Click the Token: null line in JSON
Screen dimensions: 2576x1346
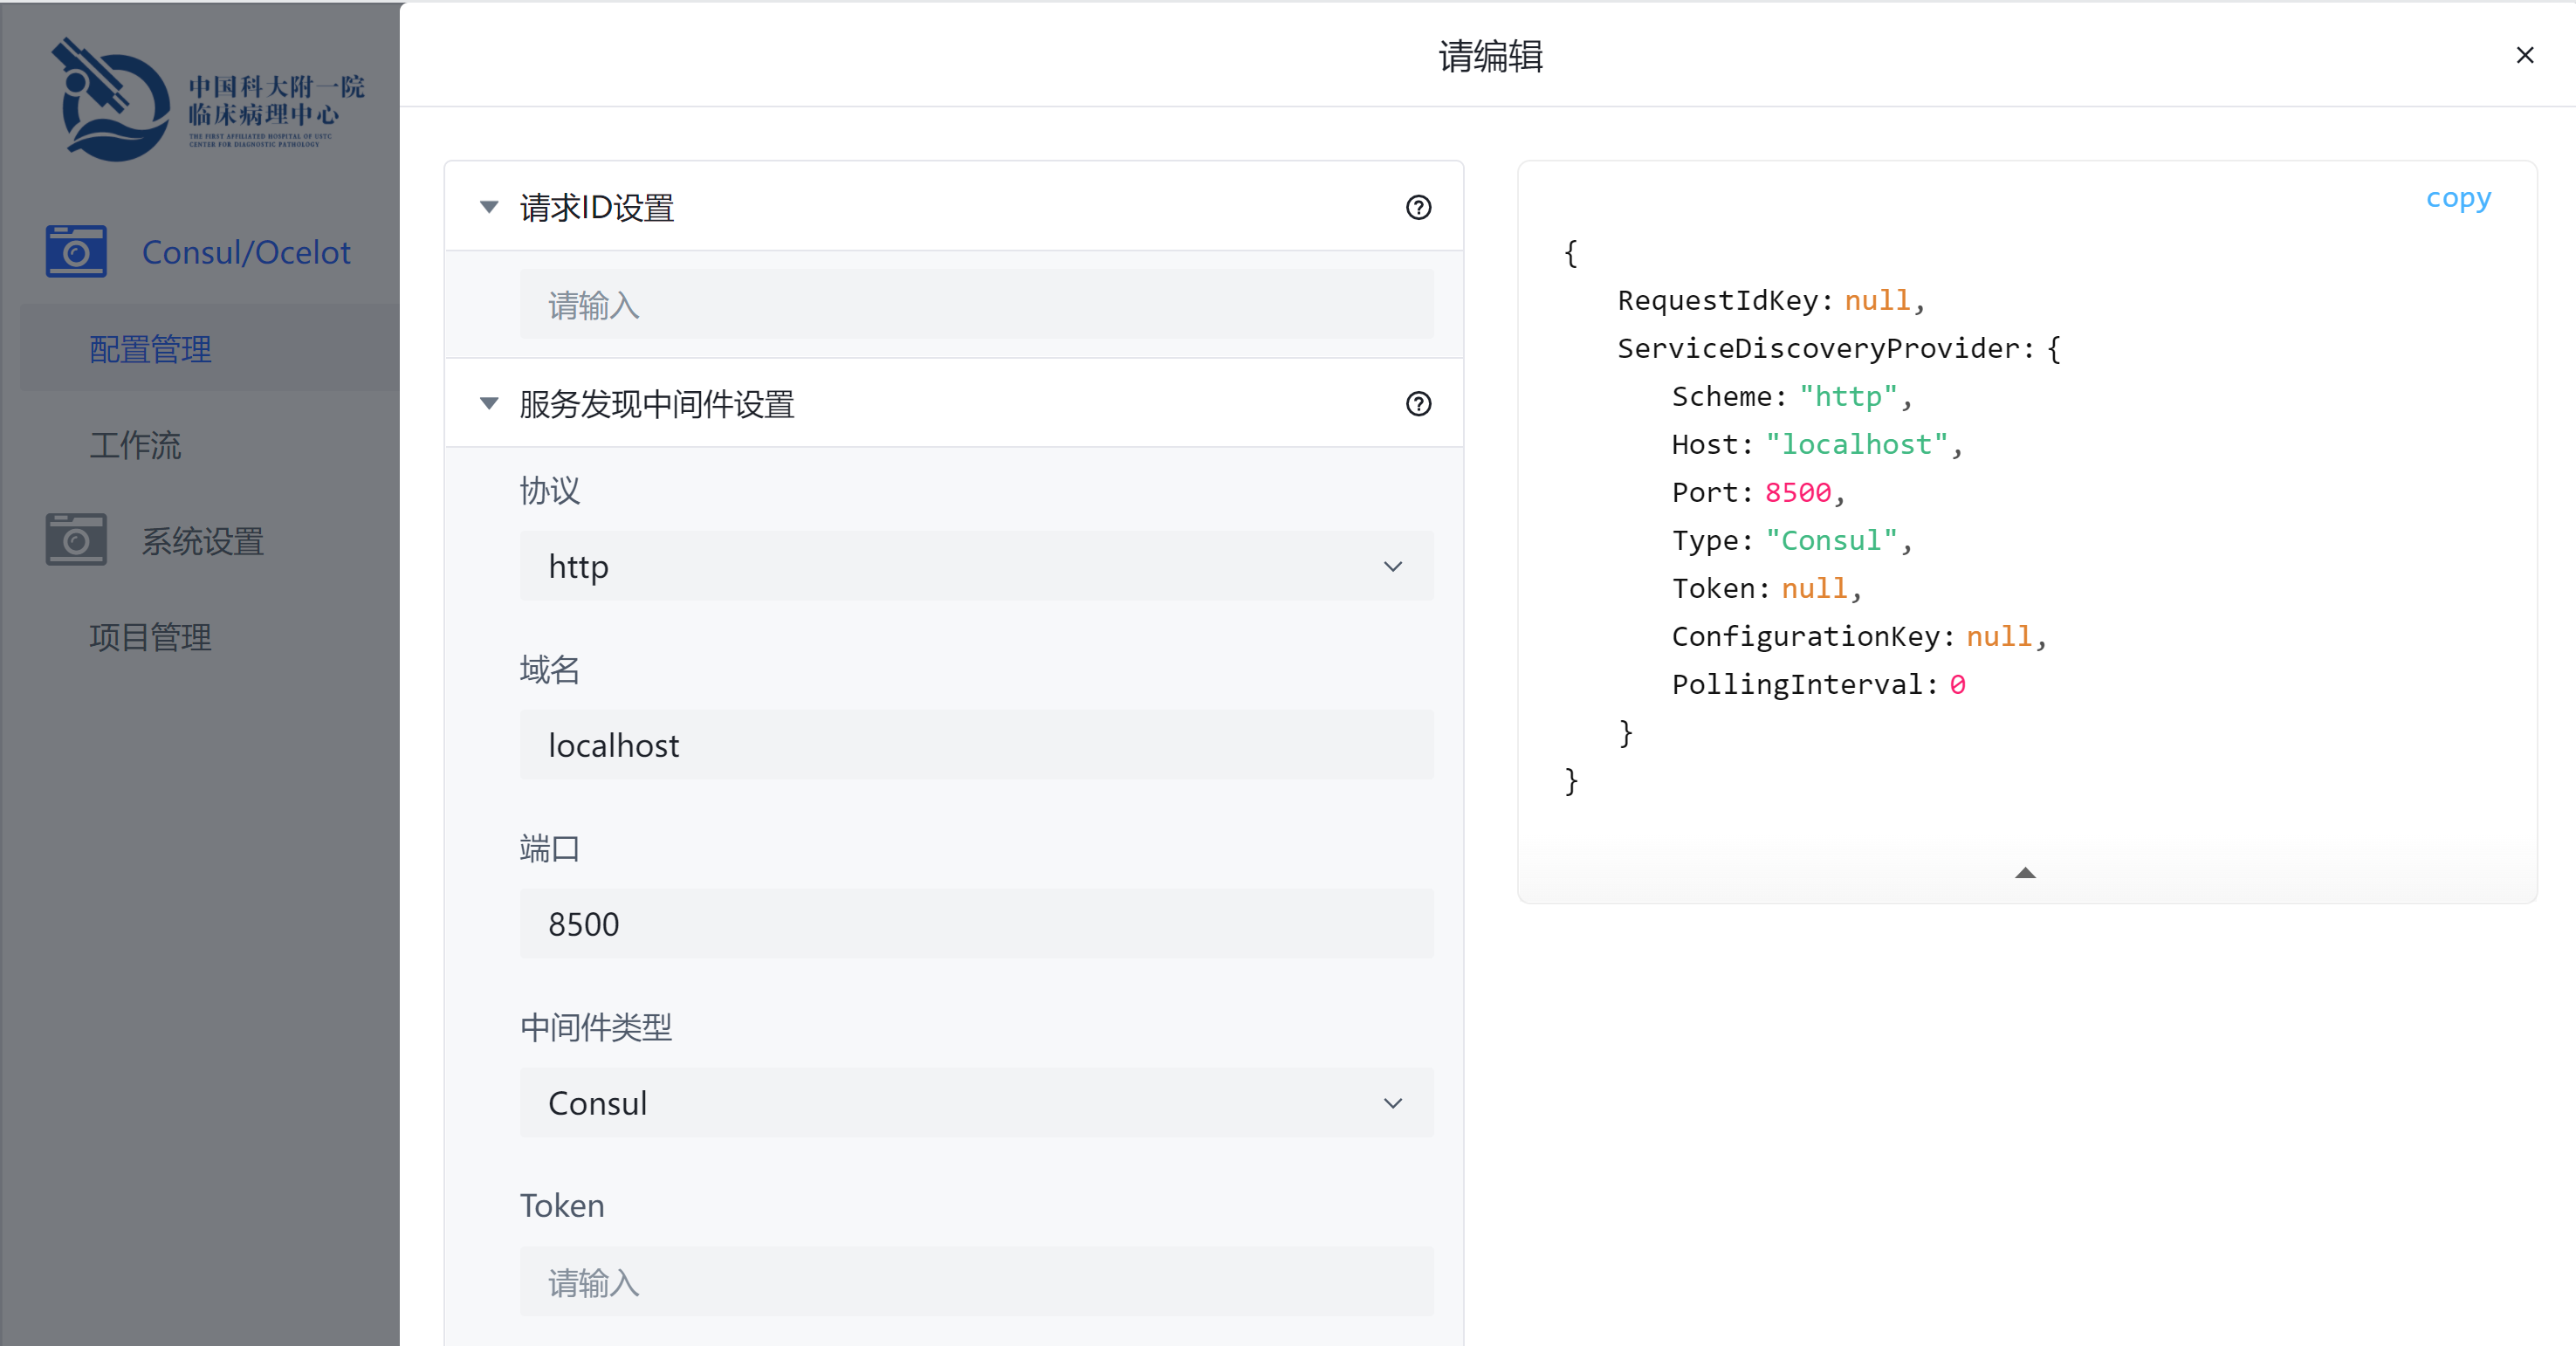coord(1766,588)
